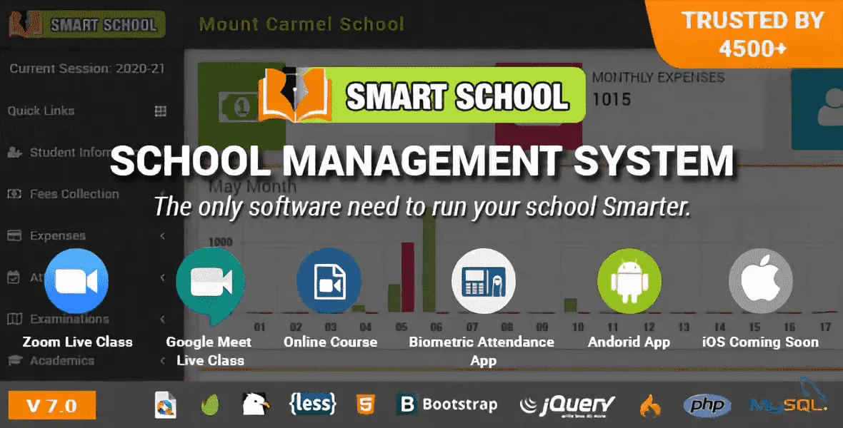Click the white bird logo in footer

click(255, 404)
